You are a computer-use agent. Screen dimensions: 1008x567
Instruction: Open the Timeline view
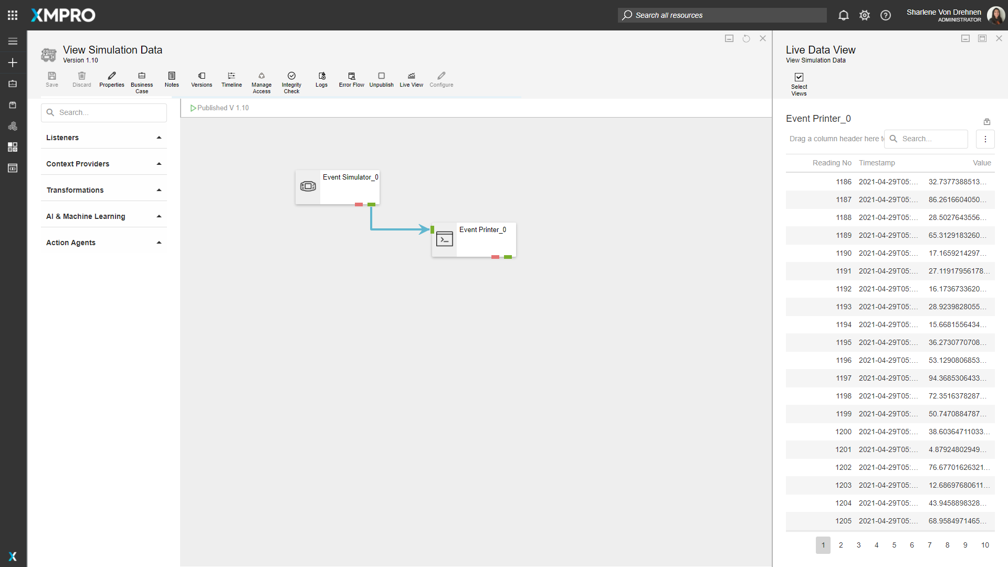pos(231,79)
